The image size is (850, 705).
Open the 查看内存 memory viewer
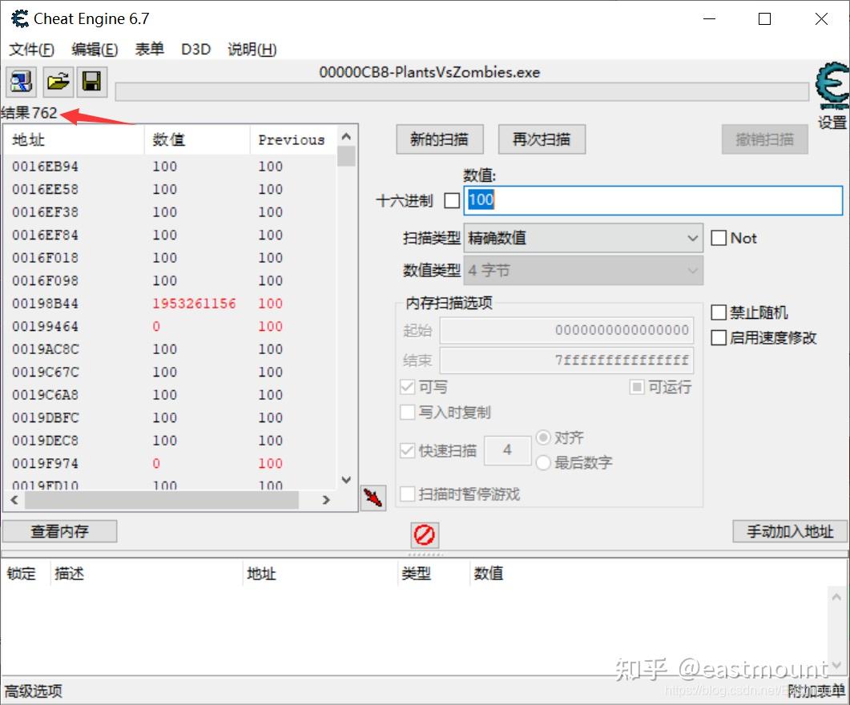click(60, 530)
